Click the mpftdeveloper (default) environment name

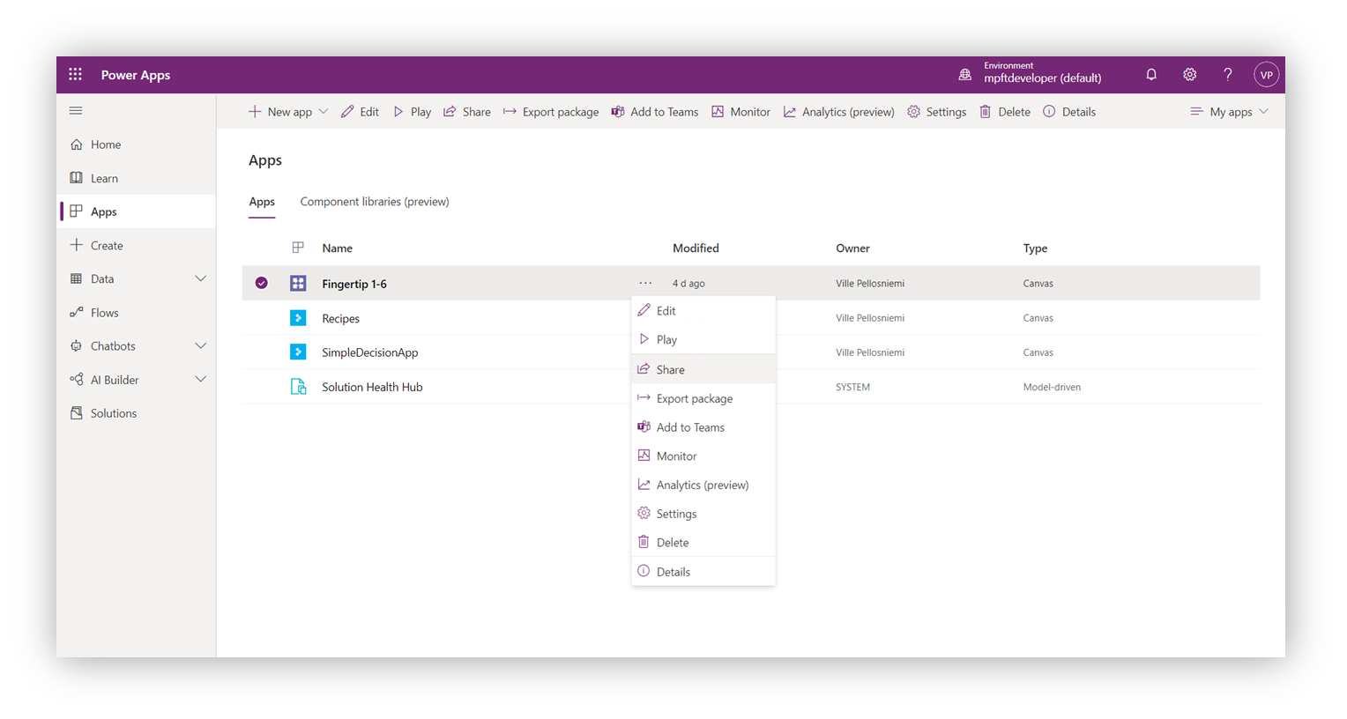pos(1043,78)
